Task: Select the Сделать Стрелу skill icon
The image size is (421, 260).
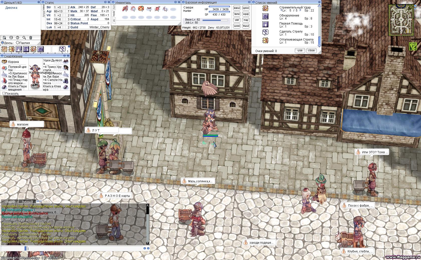Action: coord(265,32)
